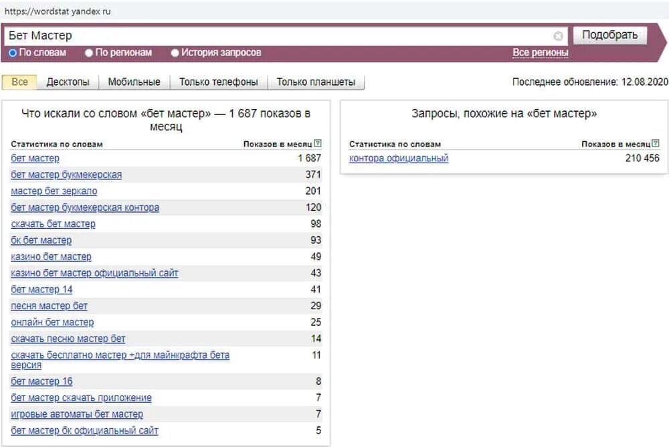The width and height of the screenshot is (669, 447).
Task: Open the бет мастер 14 link
Action: 41,290
